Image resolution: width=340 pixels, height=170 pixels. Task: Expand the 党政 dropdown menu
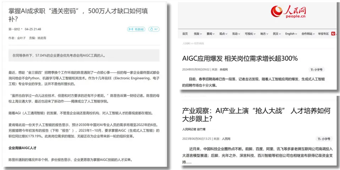point(198,34)
